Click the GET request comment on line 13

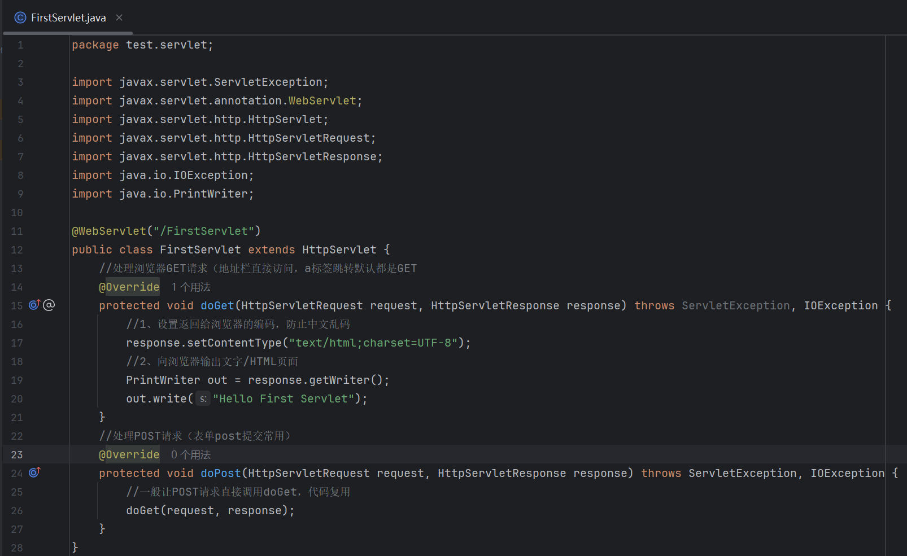258,269
